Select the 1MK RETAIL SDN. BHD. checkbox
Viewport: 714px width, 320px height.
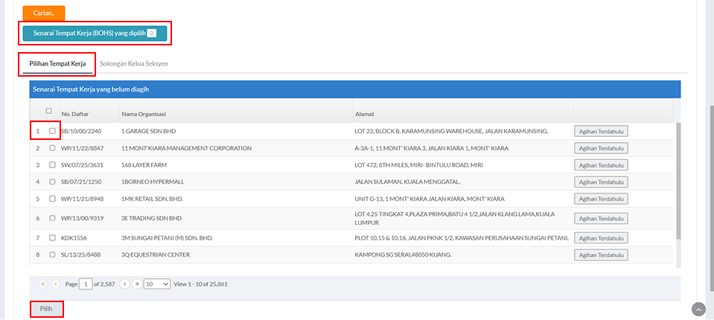click(52, 199)
